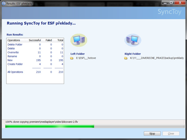Click the small folder icon beside E:\ESF\__hotove
187x140 pixels.
pyautogui.click(x=72, y=58)
